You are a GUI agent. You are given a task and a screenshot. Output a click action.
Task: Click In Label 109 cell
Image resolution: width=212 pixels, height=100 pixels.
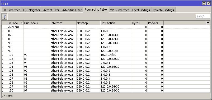pos(16,87)
